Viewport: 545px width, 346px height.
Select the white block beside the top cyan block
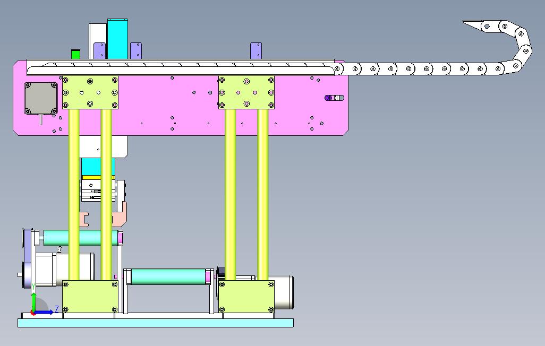tap(98, 33)
